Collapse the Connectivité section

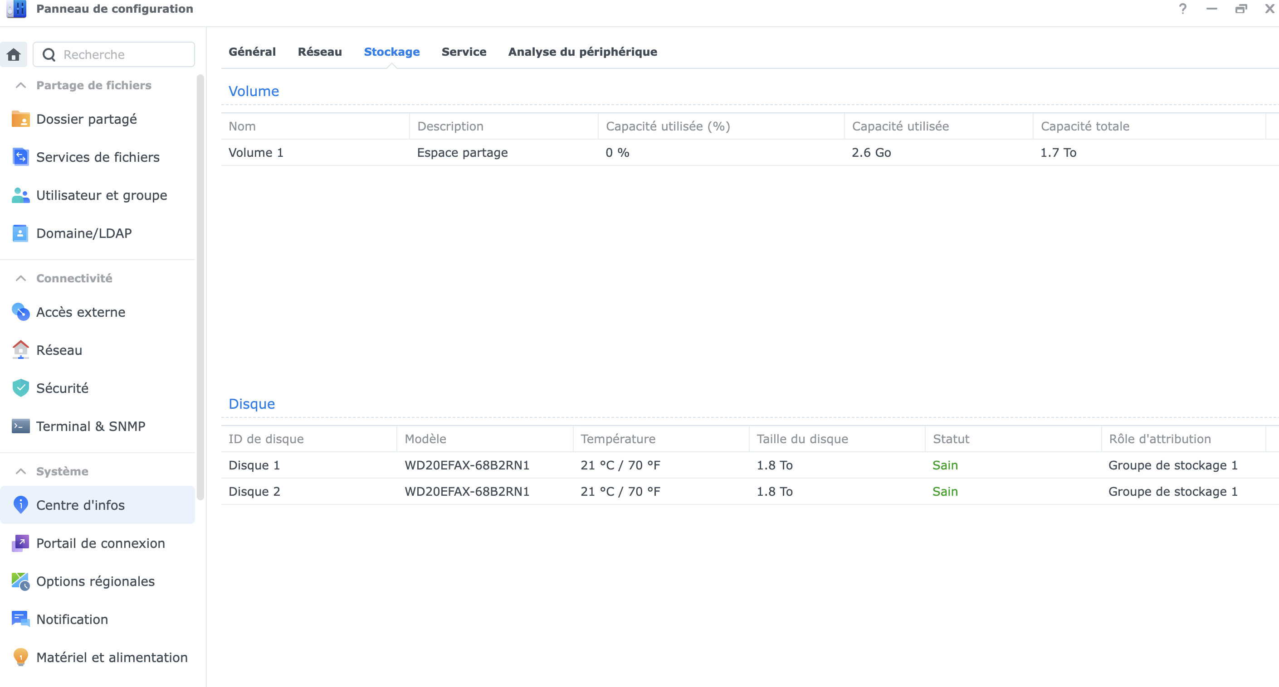(x=21, y=278)
